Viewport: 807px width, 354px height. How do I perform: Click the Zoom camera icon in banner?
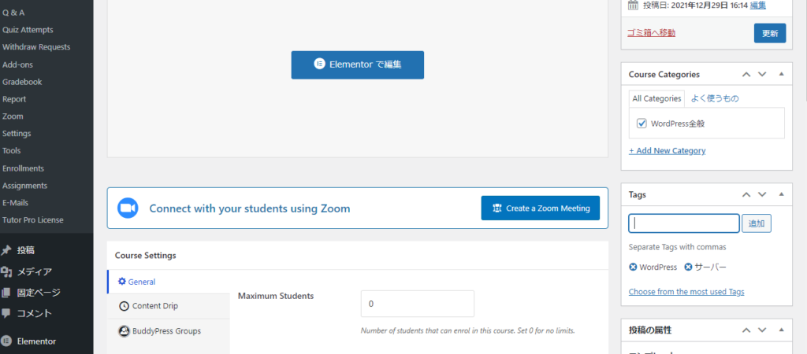pos(128,208)
